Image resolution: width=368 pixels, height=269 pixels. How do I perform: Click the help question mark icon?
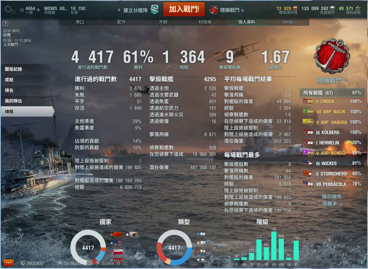[5, 23]
